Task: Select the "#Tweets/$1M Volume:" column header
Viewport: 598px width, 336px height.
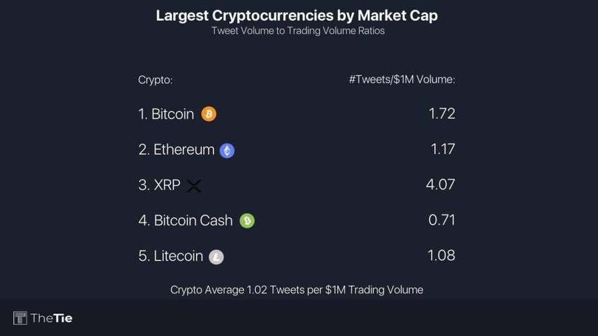Action: (402, 79)
